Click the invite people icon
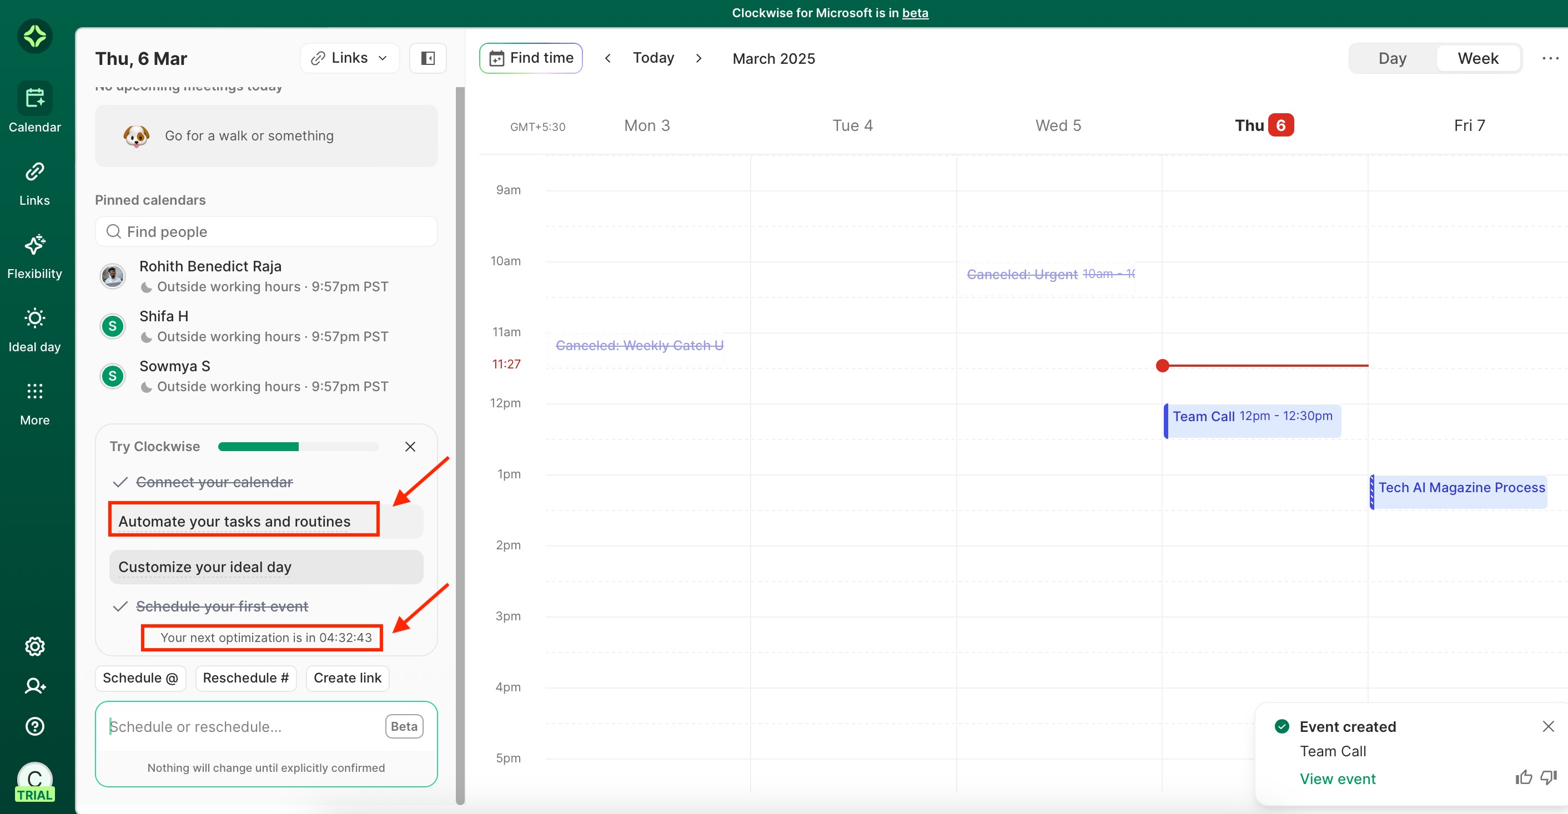1568x814 pixels. (x=34, y=686)
